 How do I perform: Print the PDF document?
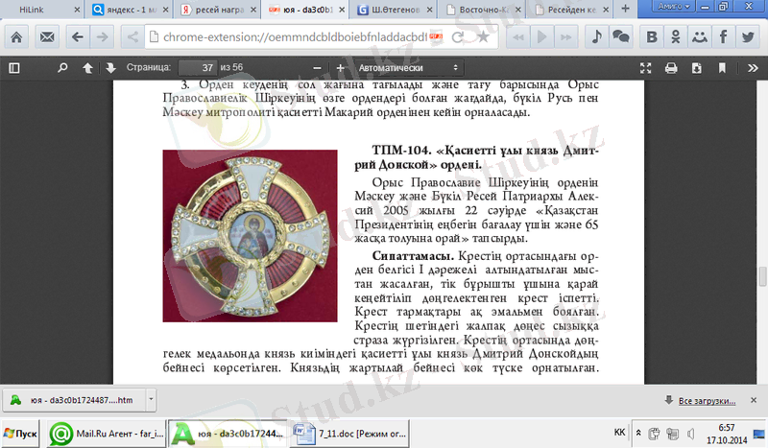tap(670, 69)
